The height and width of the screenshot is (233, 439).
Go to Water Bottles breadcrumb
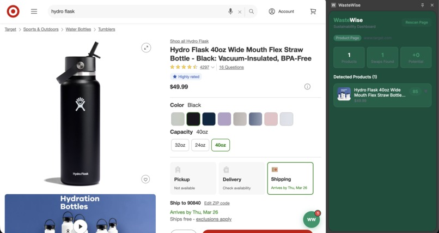click(78, 29)
